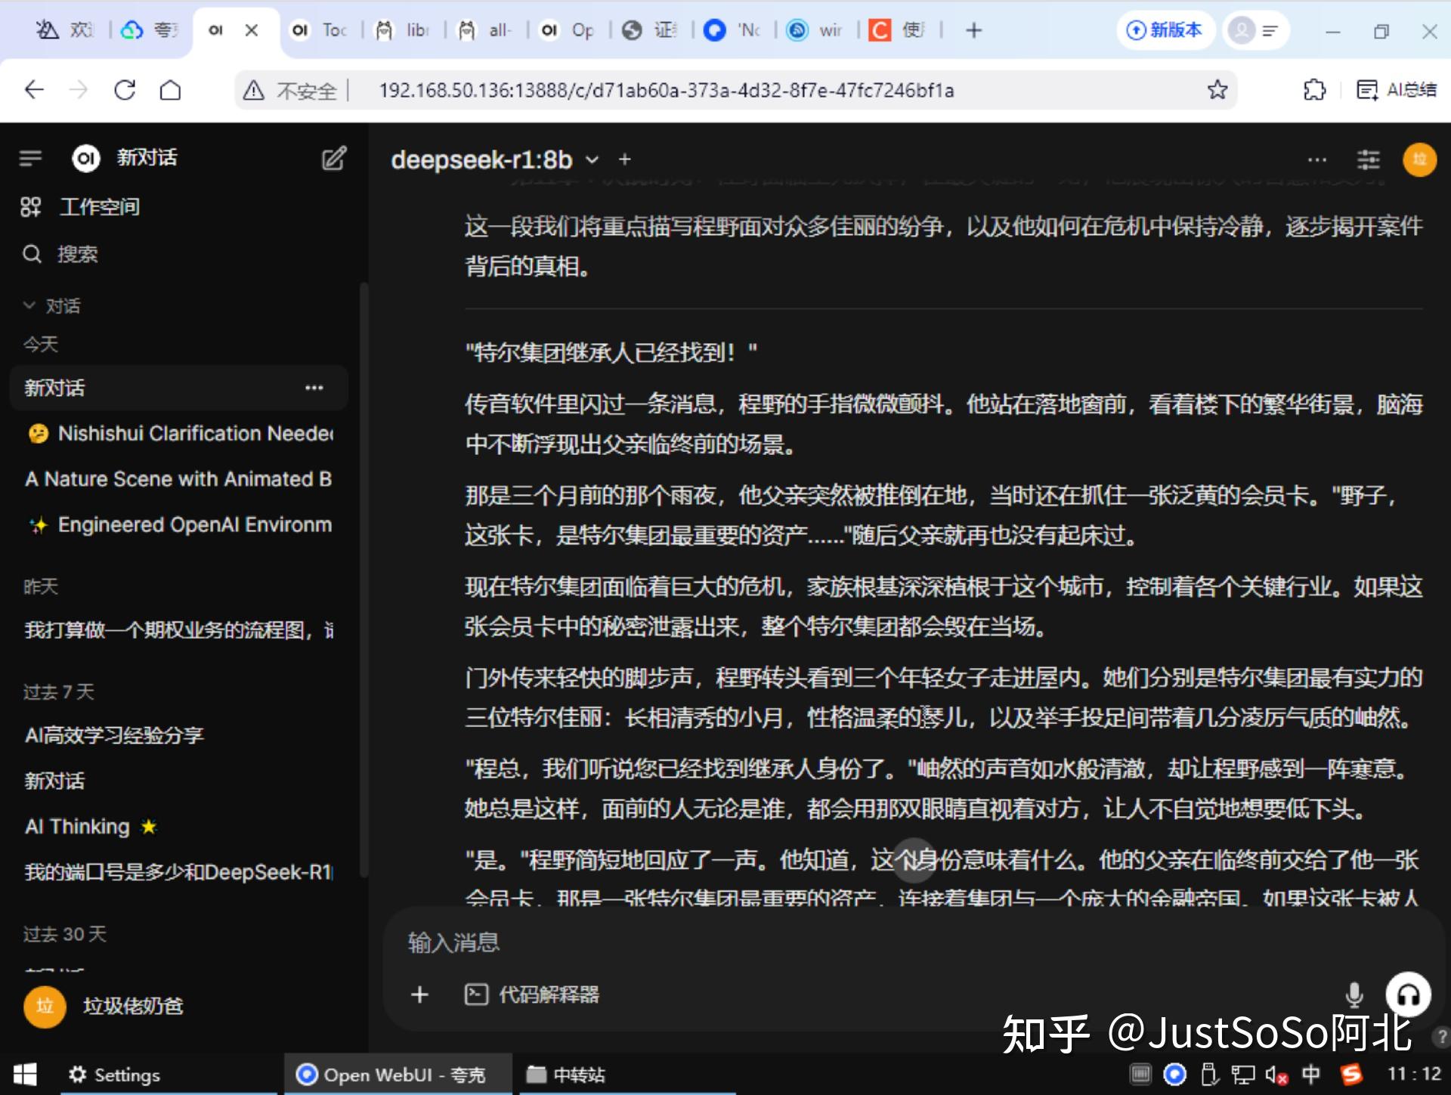Switch input method via 中 taskbar indicator
The image size is (1451, 1095).
point(1312,1074)
